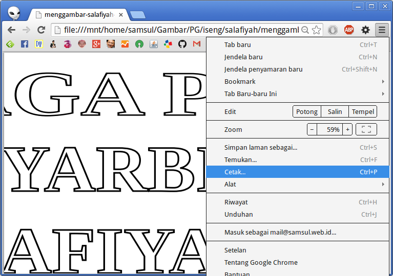Open the GitHub bookmark
Image resolution: width=393 pixels, height=276 pixels.
click(182, 44)
